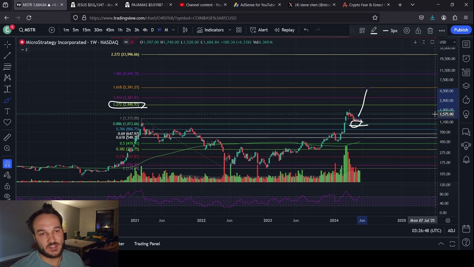Open the candlestick chart type selector
This screenshot has width=474, height=267.
[x=185, y=30]
